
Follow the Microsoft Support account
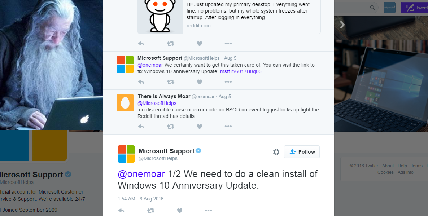tap(302, 152)
